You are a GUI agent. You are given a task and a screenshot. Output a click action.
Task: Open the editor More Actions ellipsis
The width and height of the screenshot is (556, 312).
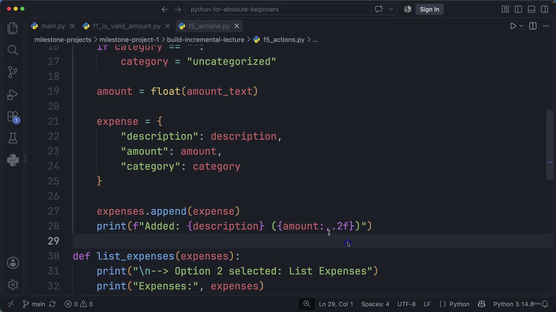click(546, 26)
